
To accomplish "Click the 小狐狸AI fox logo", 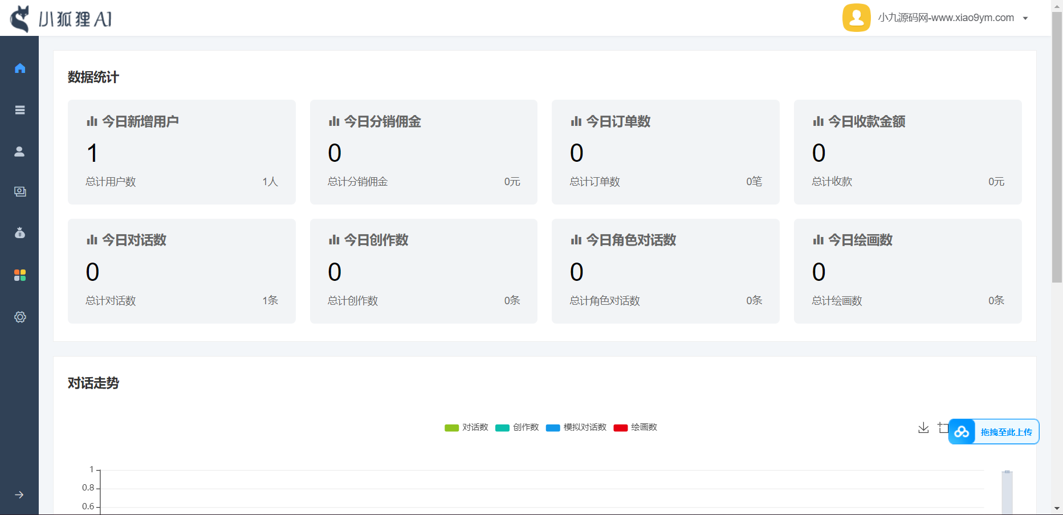I will (60, 18).
